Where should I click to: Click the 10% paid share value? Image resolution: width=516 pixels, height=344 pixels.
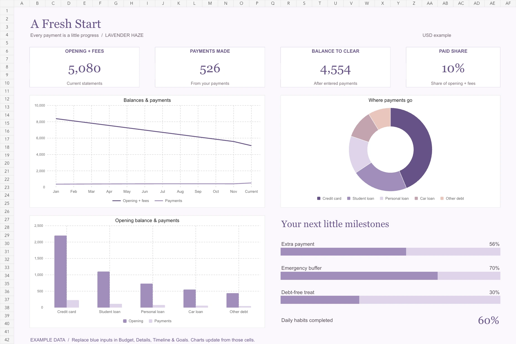[453, 69]
